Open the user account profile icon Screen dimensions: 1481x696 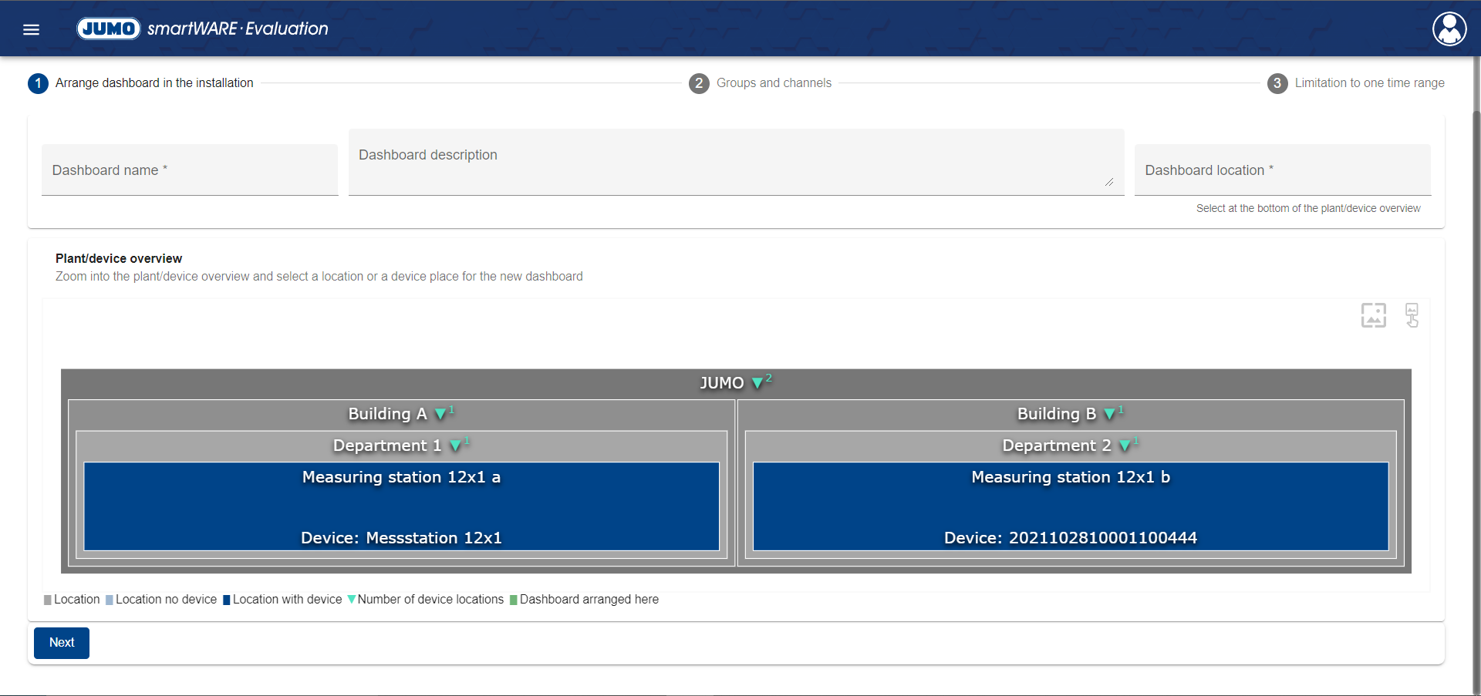click(x=1449, y=29)
